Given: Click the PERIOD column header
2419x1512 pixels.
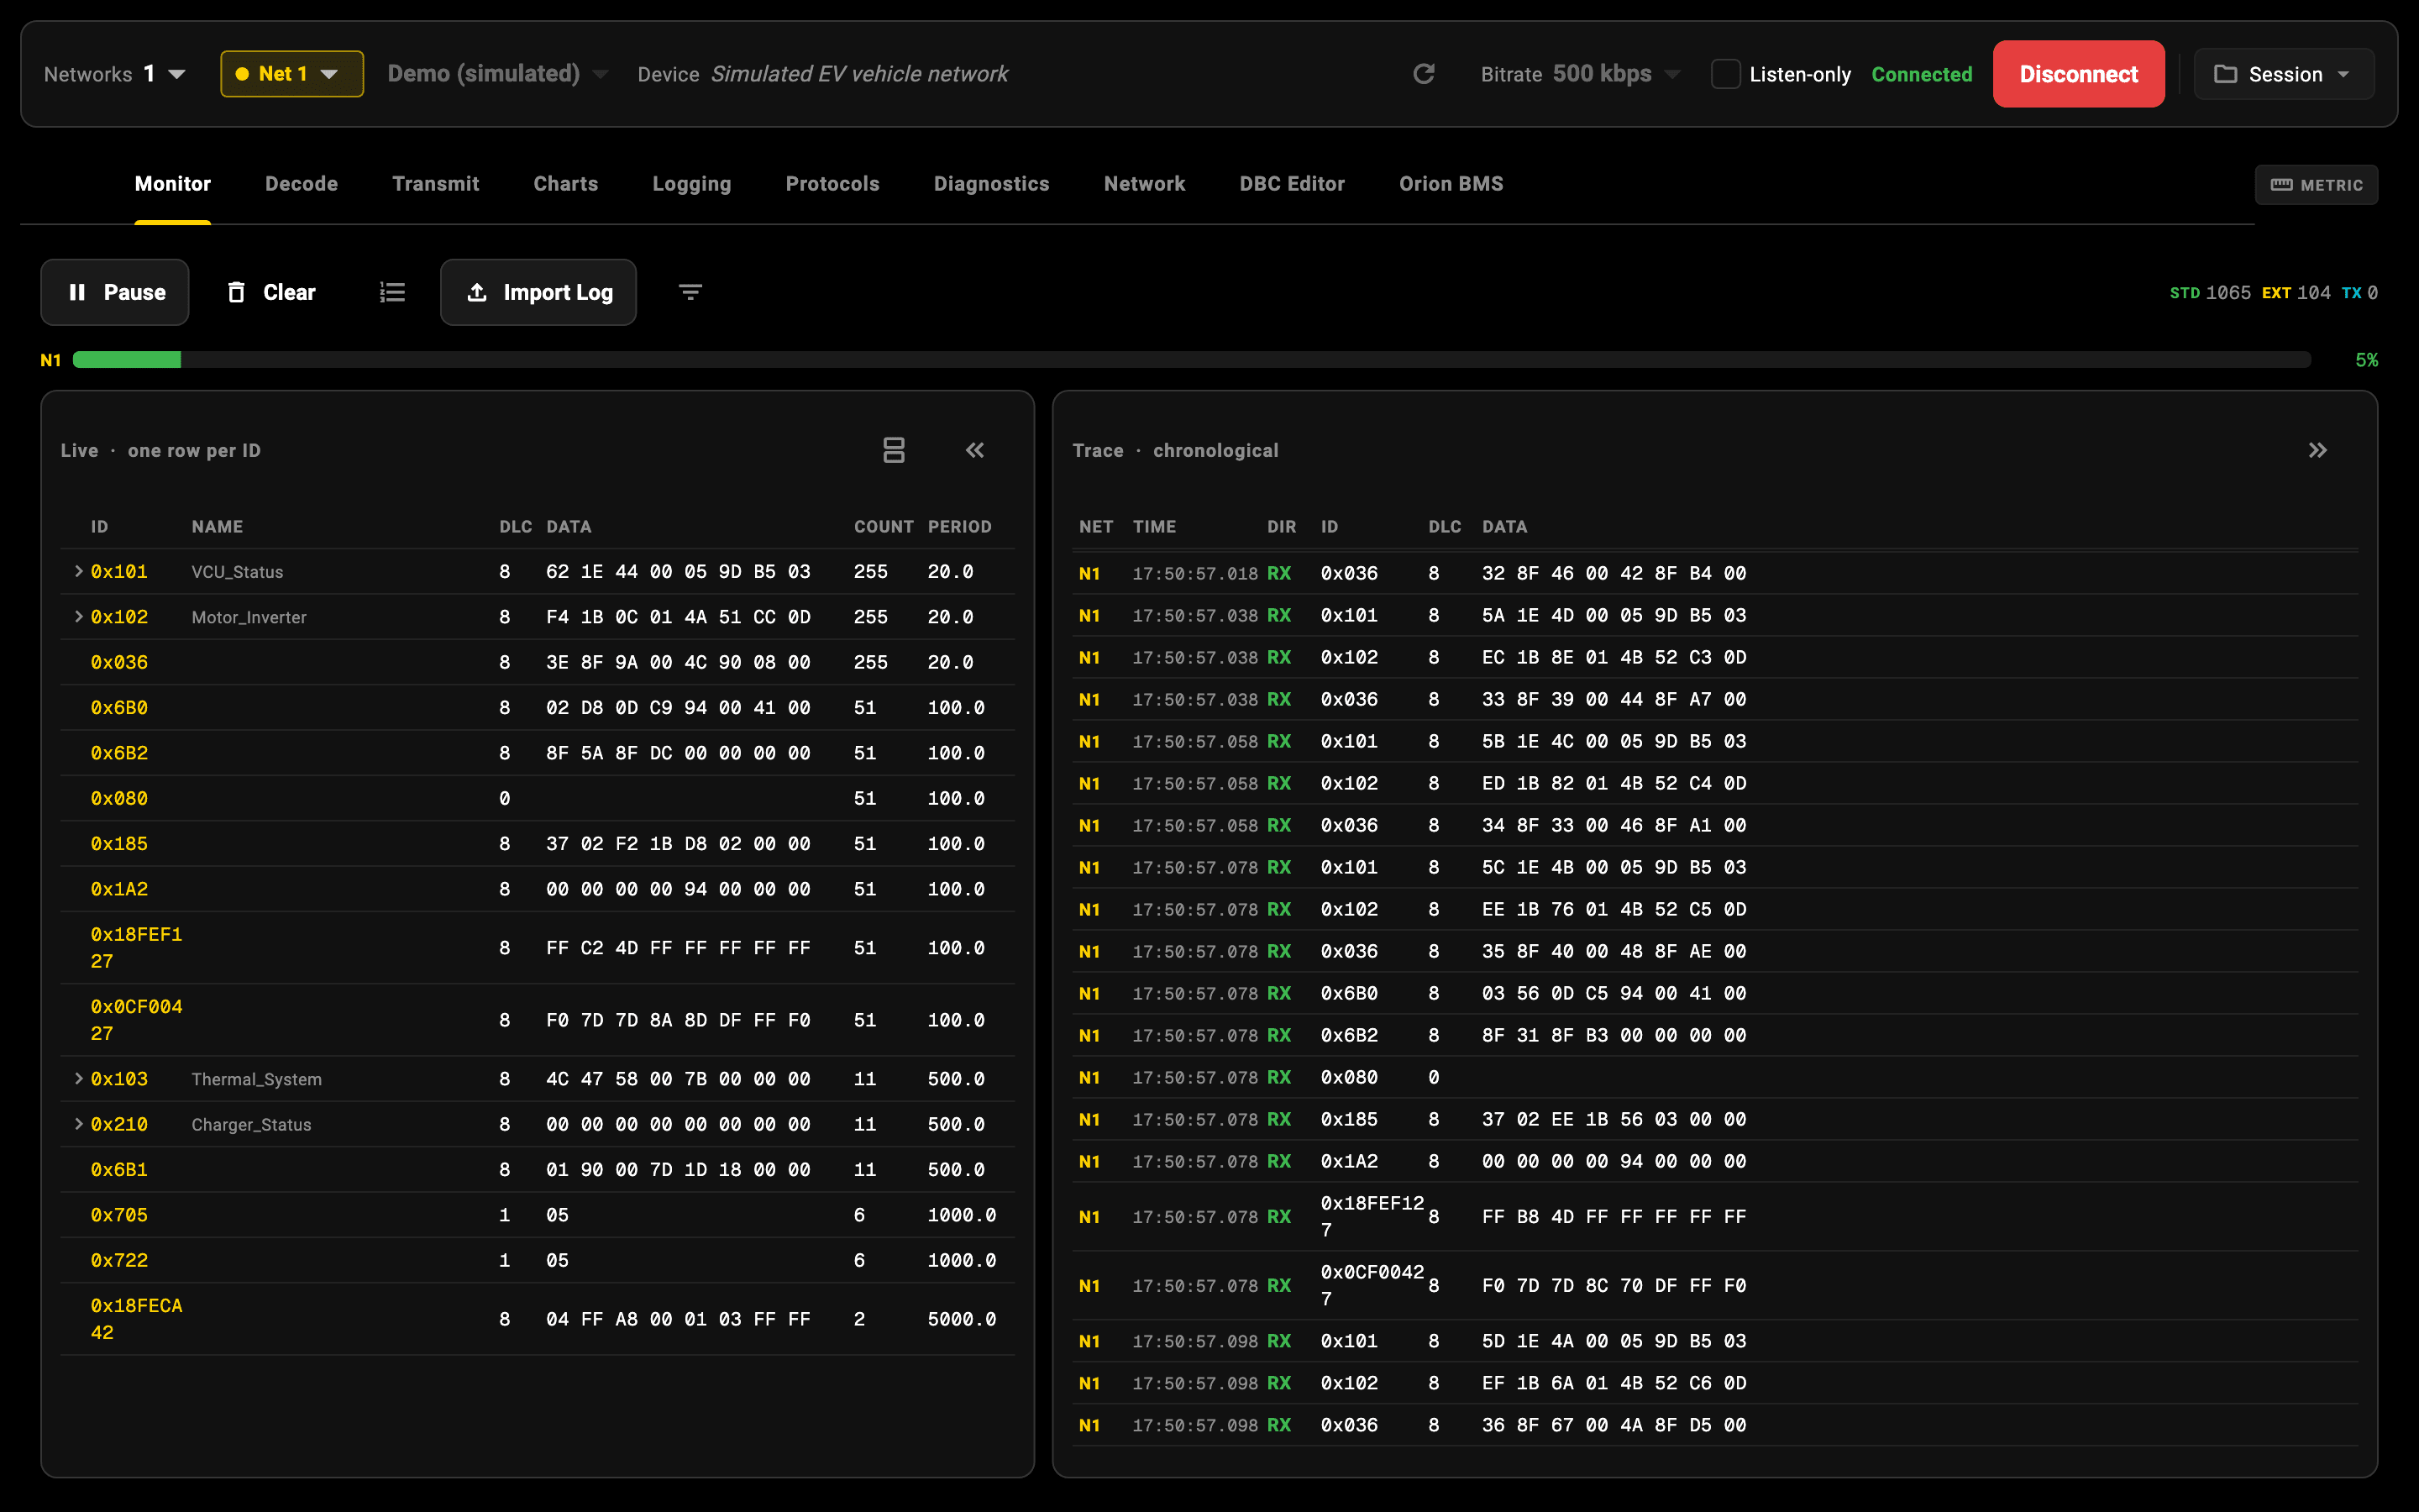Looking at the screenshot, I should pos(959,526).
